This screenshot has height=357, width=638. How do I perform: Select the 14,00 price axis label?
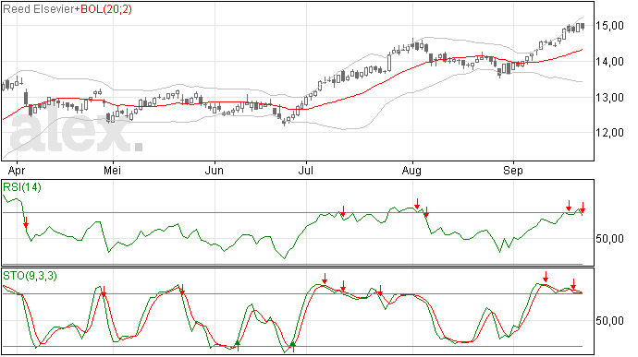pyautogui.click(x=609, y=61)
